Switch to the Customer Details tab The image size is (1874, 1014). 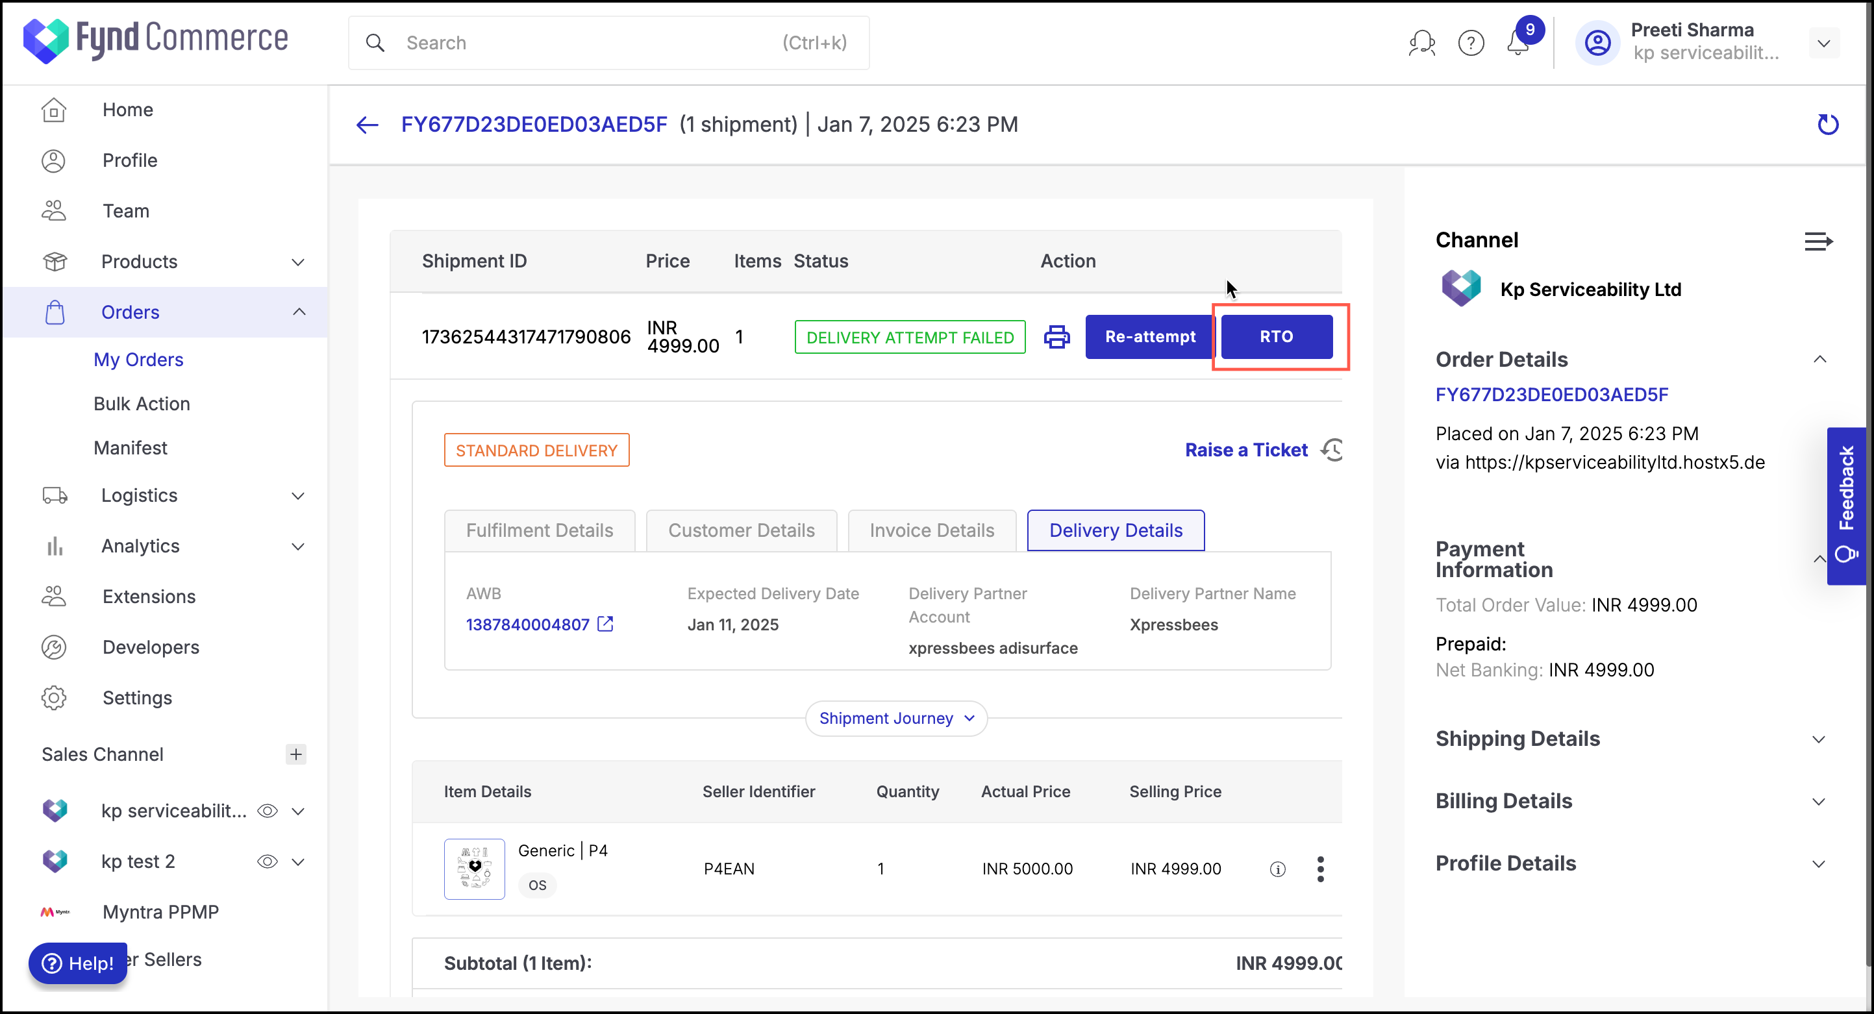point(742,530)
